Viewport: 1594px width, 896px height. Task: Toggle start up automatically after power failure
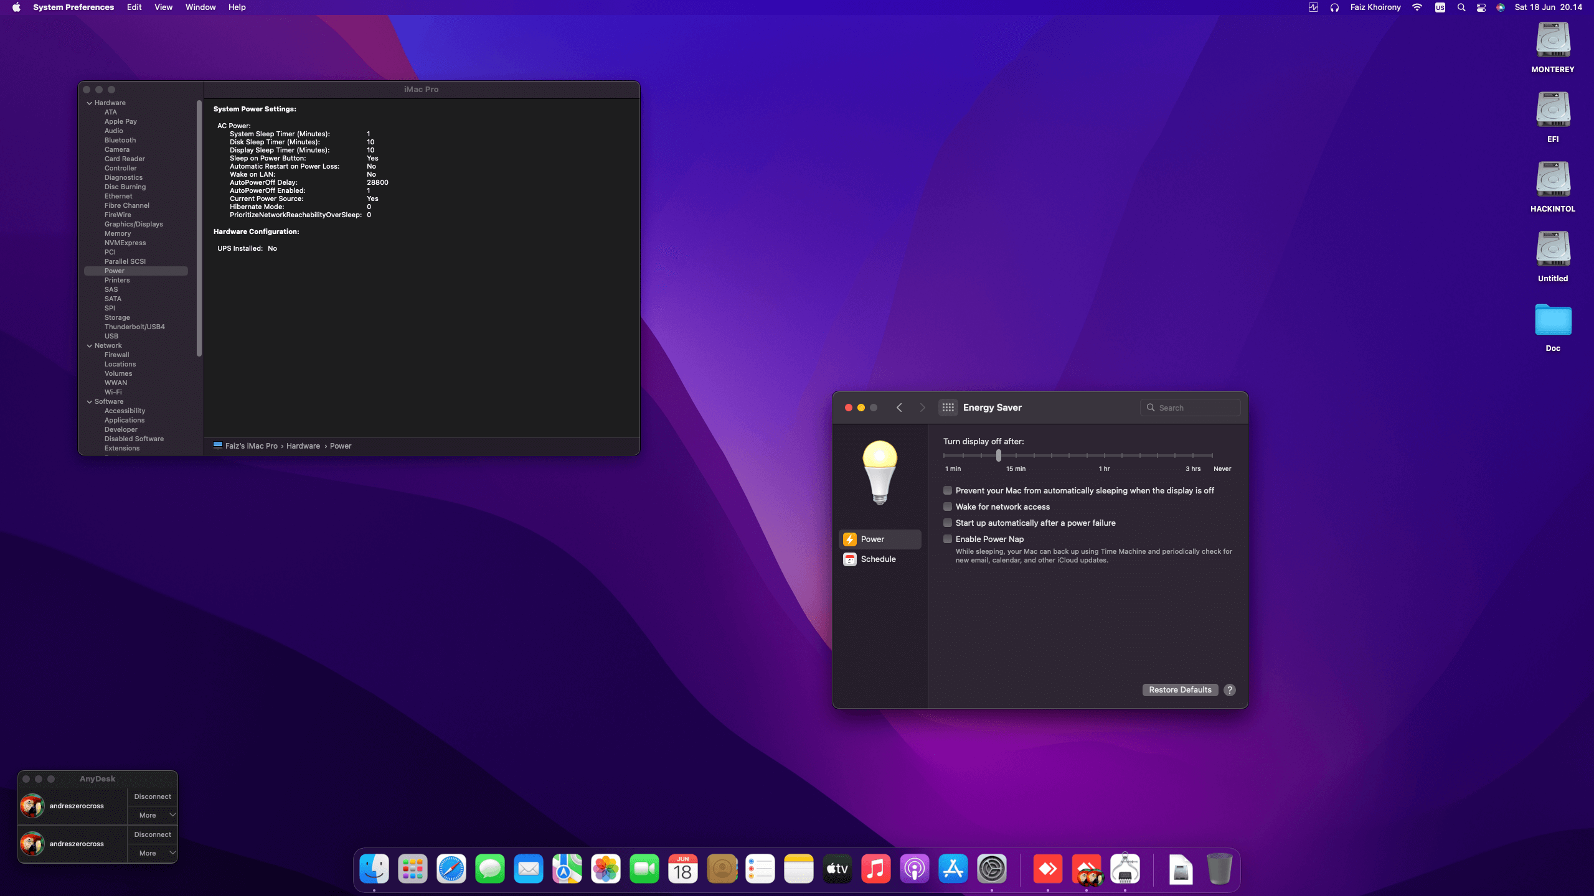click(948, 523)
